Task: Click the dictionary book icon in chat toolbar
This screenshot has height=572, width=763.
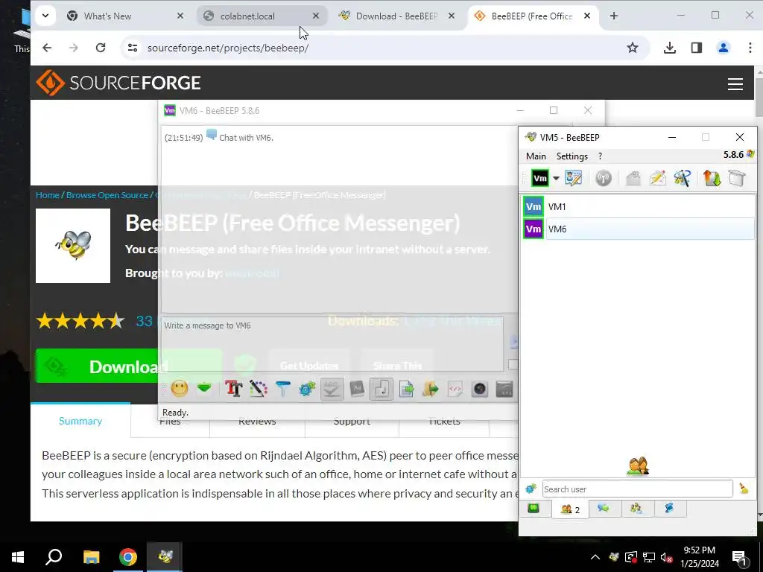Action: click(357, 389)
